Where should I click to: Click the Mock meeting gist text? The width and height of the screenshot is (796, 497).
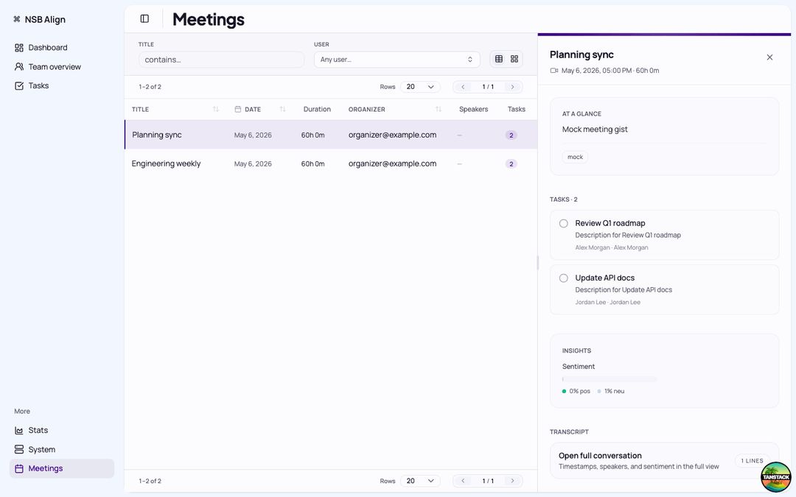(595, 130)
